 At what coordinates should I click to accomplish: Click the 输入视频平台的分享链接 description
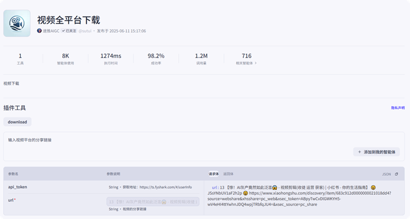click(x=30, y=140)
